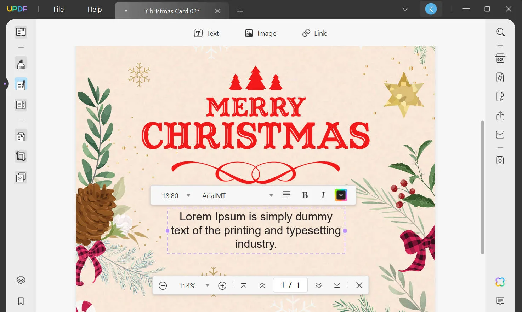This screenshot has height=312, width=522.
Task: Open the ArialMT font family dropdown
Action: point(271,195)
